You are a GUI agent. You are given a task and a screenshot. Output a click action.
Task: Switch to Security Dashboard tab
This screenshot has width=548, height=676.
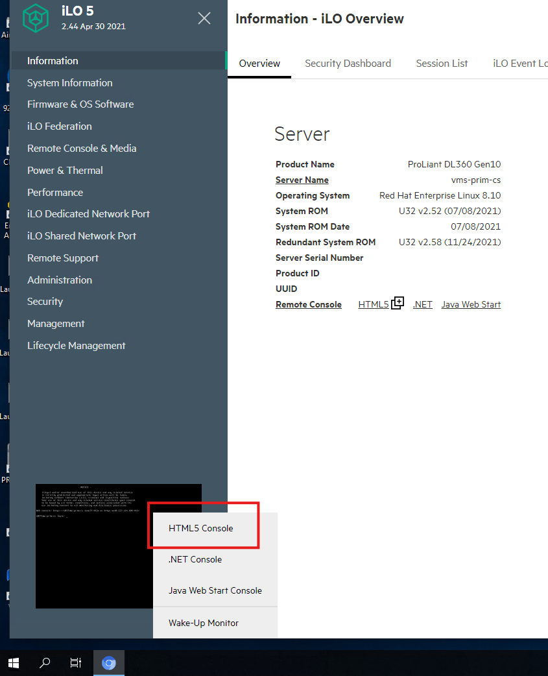(x=348, y=64)
